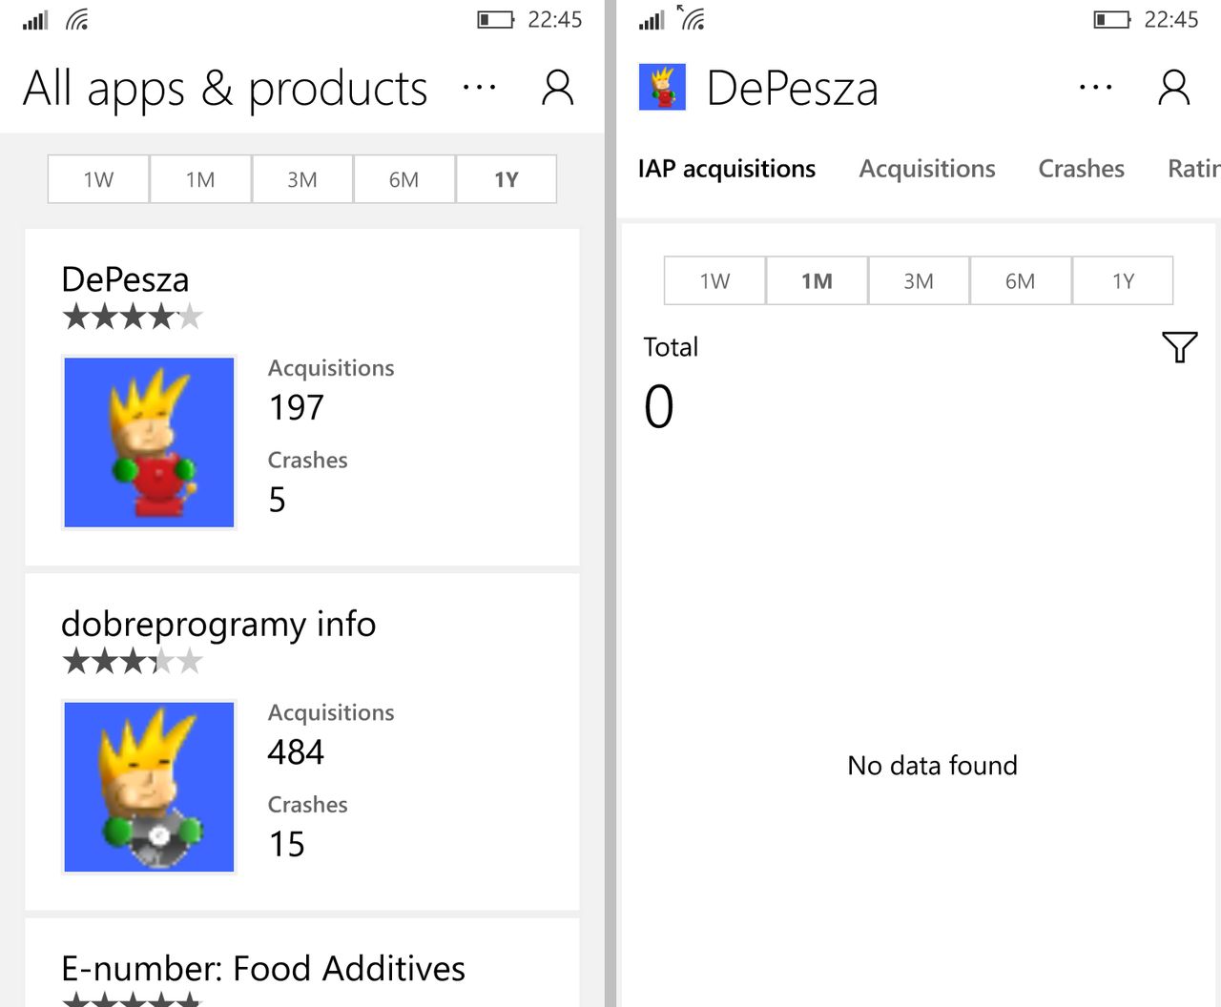Select the IAP acquisitions tab
Screen dimensions: 1221x1007
point(727,169)
